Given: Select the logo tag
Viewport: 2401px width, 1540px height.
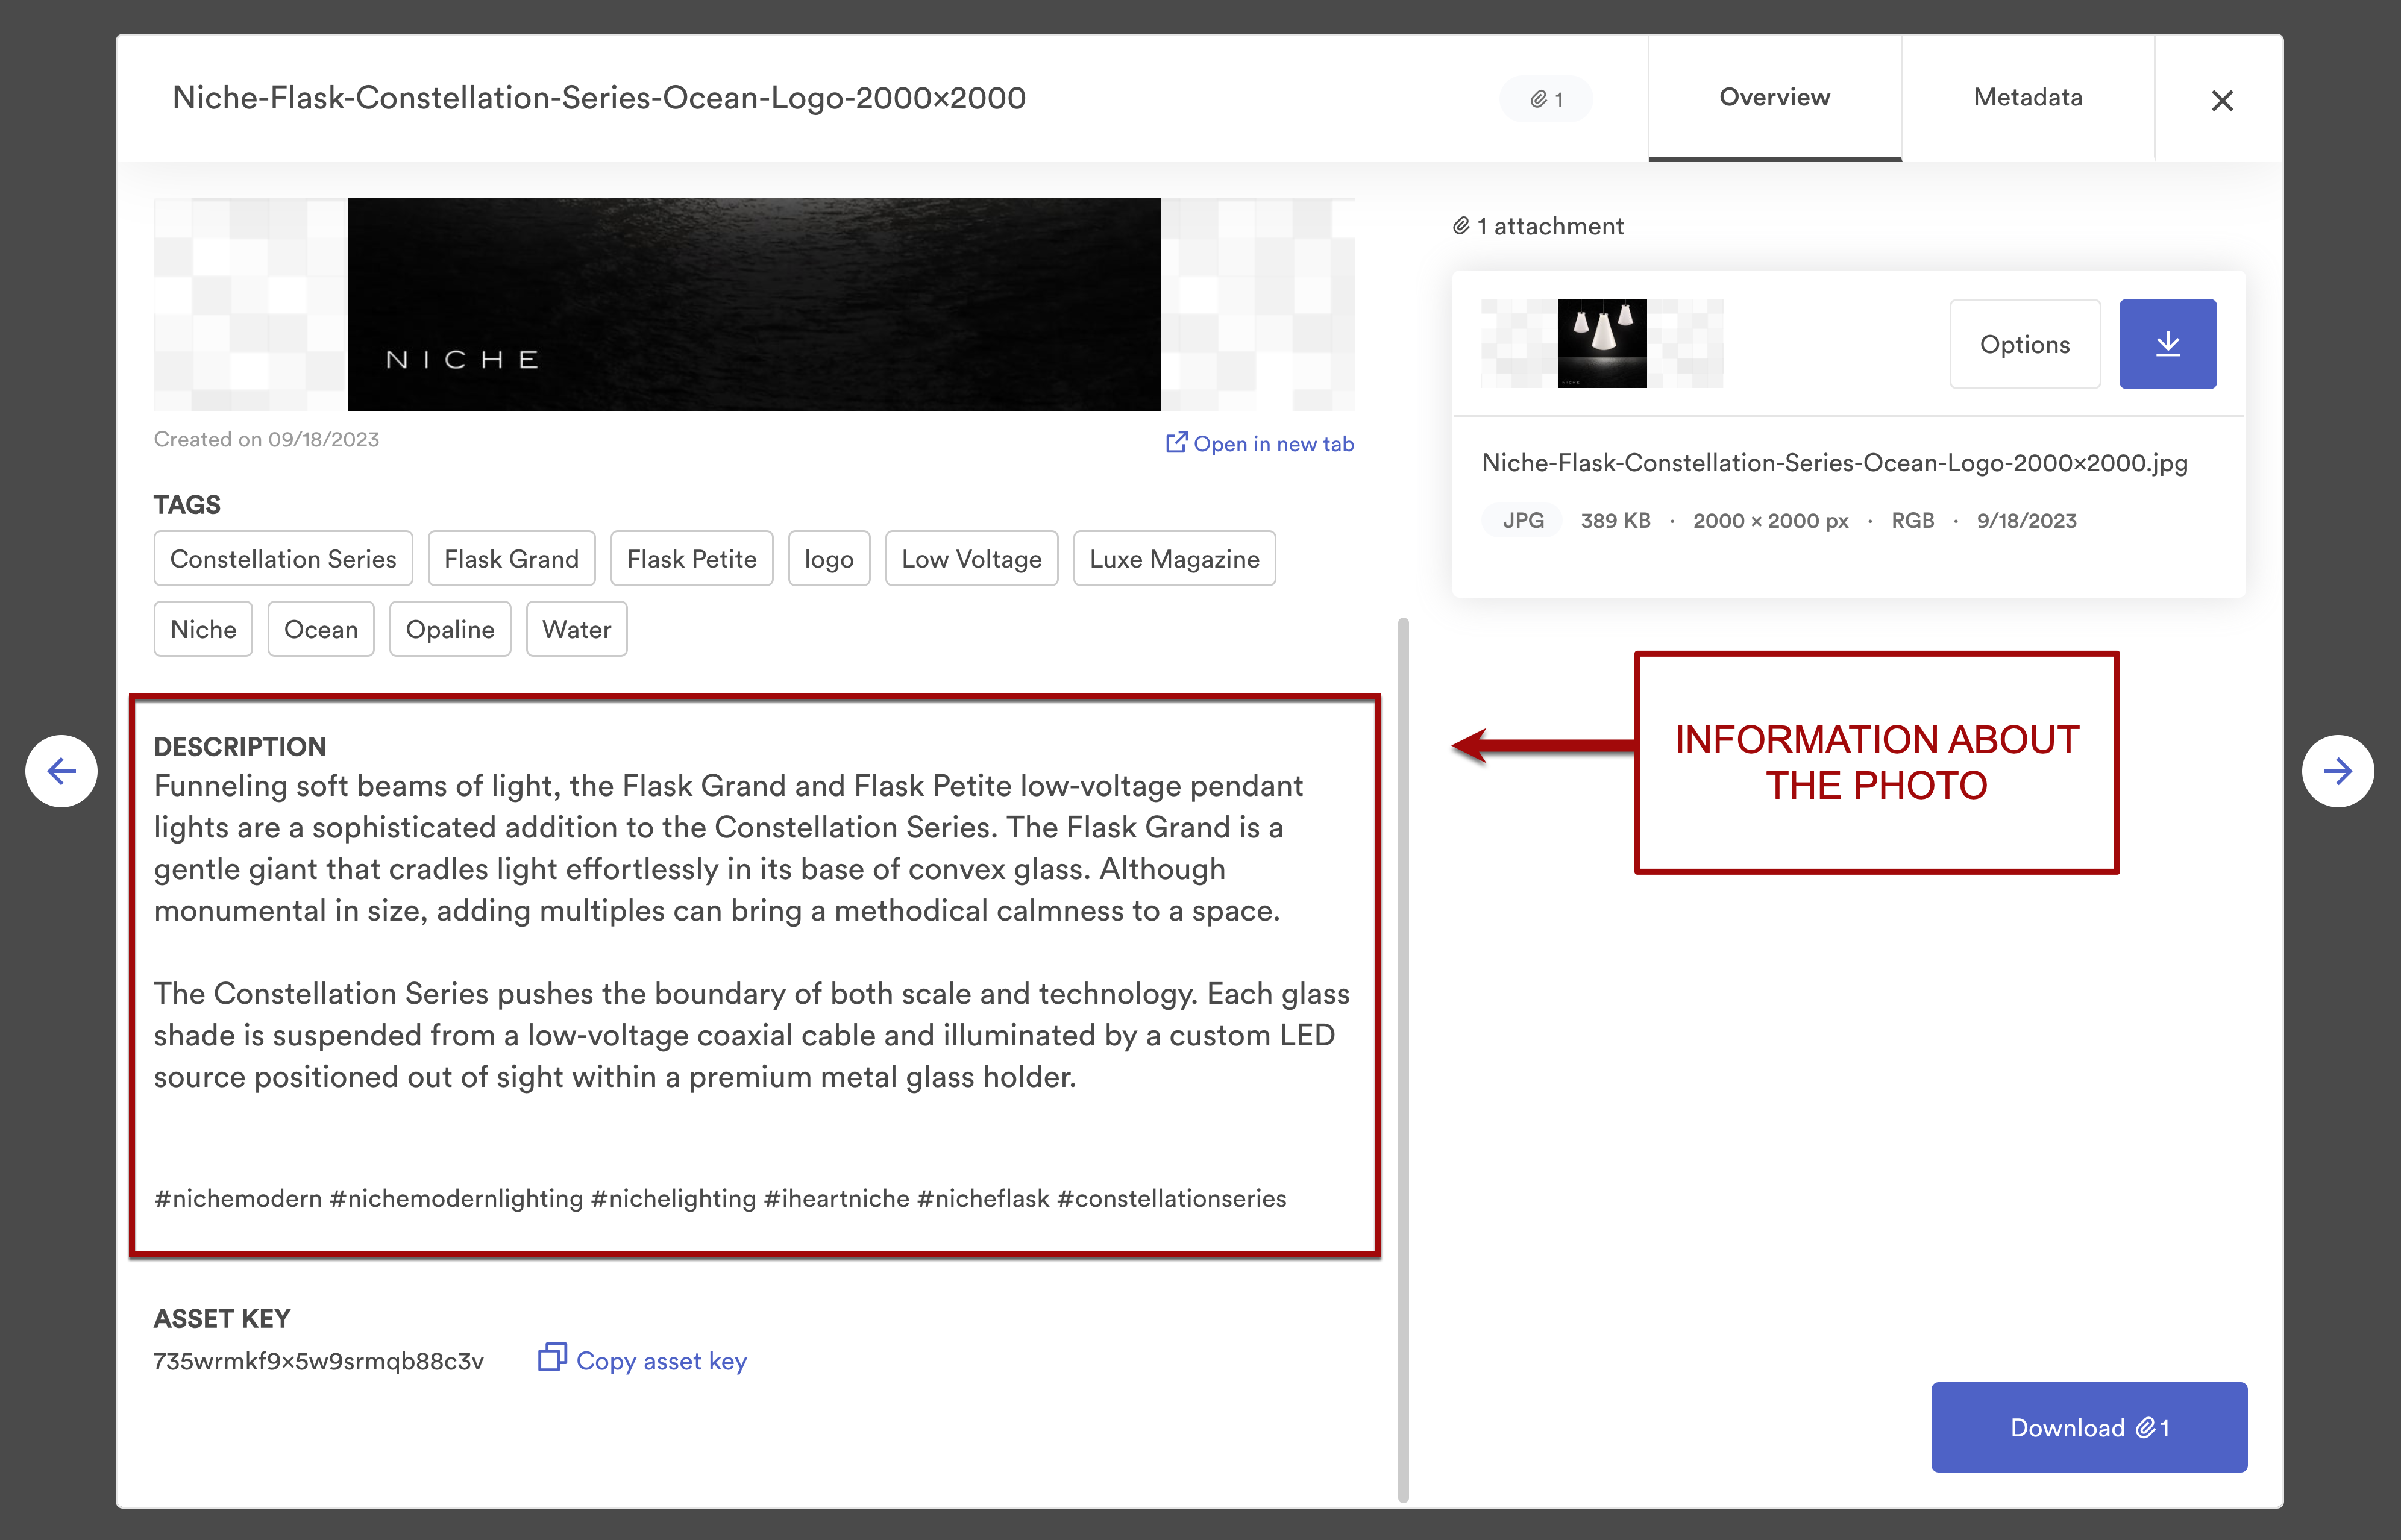Looking at the screenshot, I should (x=829, y=558).
